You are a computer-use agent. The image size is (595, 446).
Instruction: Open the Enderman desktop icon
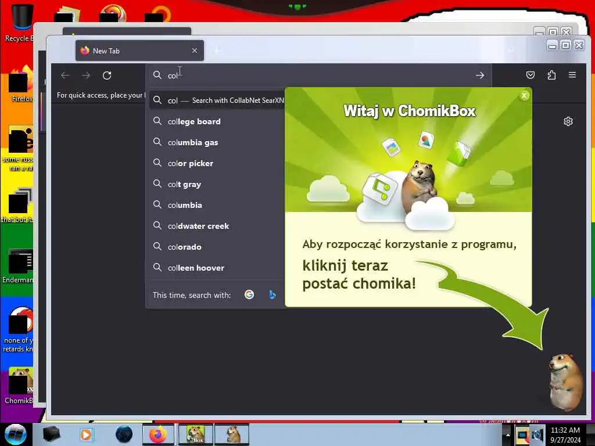click(19, 266)
